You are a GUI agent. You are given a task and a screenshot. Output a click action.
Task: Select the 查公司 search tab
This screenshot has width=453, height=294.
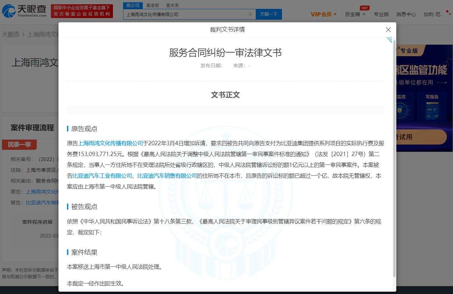(x=133, y=5)
